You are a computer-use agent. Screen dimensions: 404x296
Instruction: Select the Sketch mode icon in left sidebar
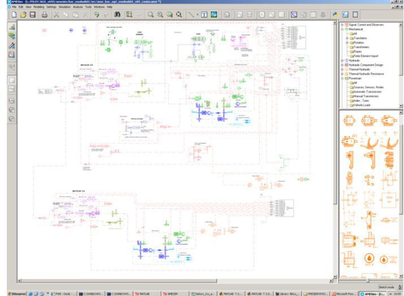pos(12,27)
